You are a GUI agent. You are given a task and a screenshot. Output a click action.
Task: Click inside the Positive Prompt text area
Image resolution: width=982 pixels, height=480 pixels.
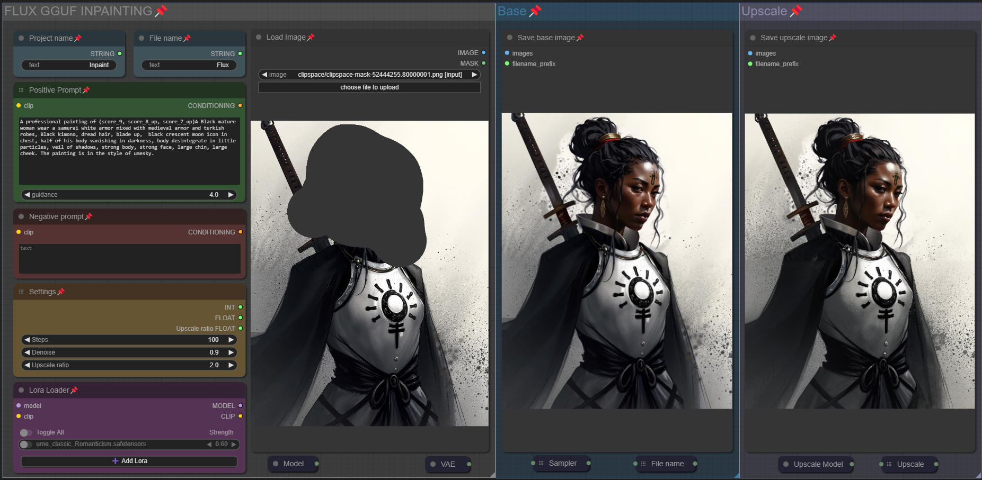[130, 151]
